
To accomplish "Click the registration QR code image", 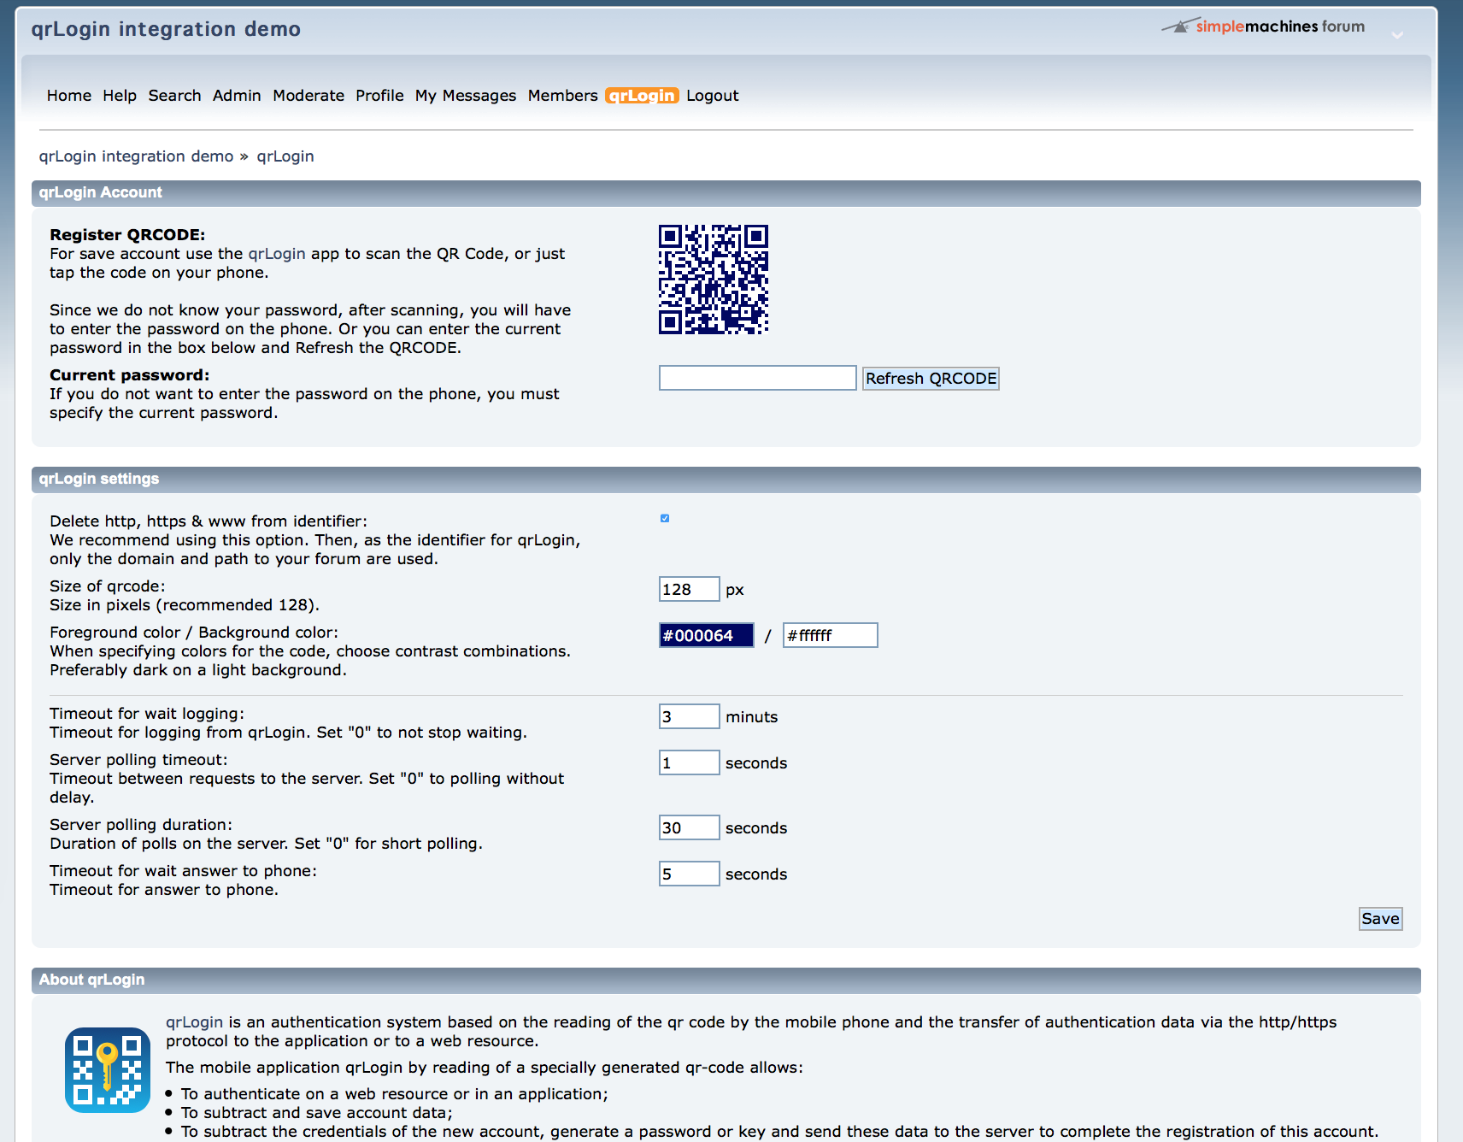I will coord(714,280).
